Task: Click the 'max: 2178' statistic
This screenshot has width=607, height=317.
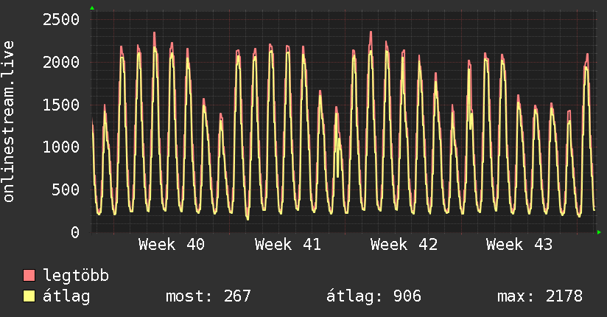Action: (540, 296)
